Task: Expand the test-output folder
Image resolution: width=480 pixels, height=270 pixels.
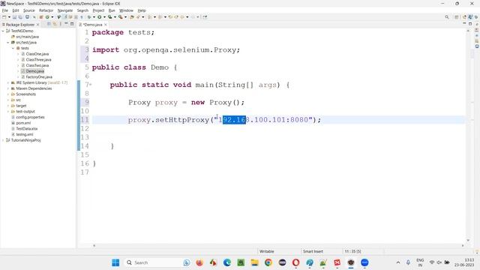Action: [x=8, y=112]
